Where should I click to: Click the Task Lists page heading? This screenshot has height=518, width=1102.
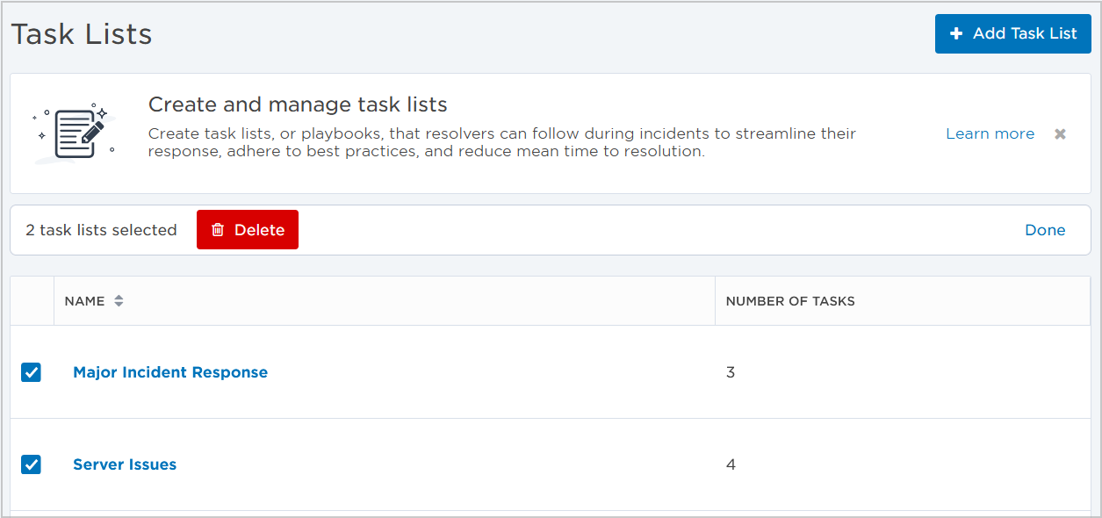(82, 34)
